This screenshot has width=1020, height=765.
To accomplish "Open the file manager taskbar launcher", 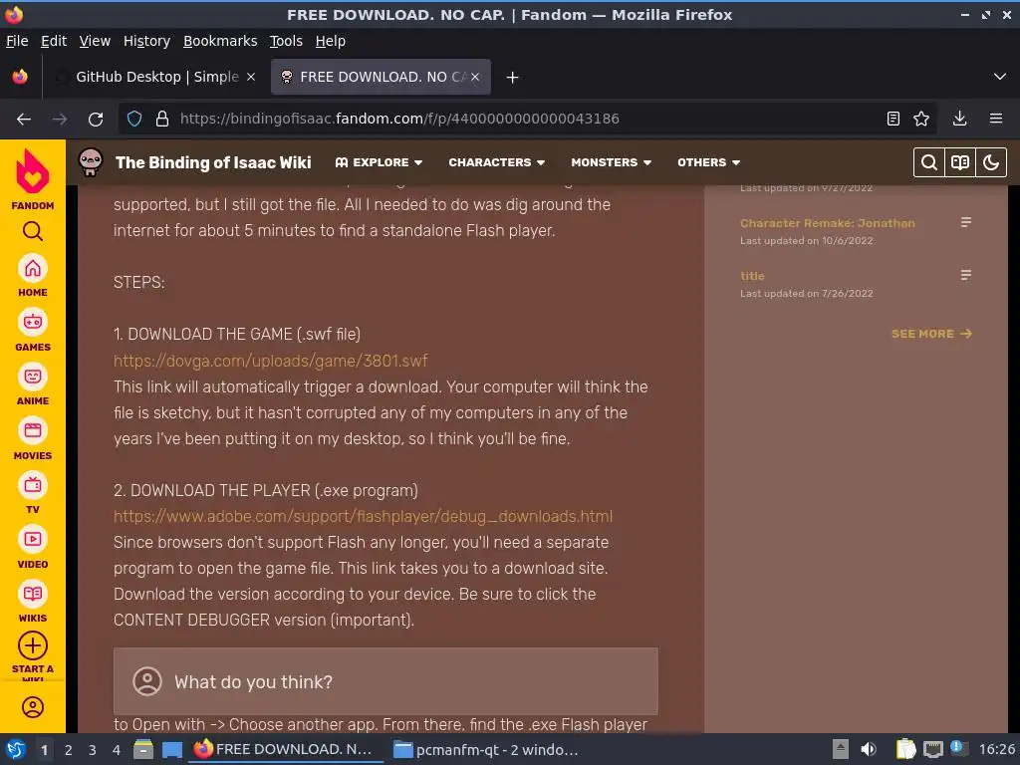I will (143, 750).
